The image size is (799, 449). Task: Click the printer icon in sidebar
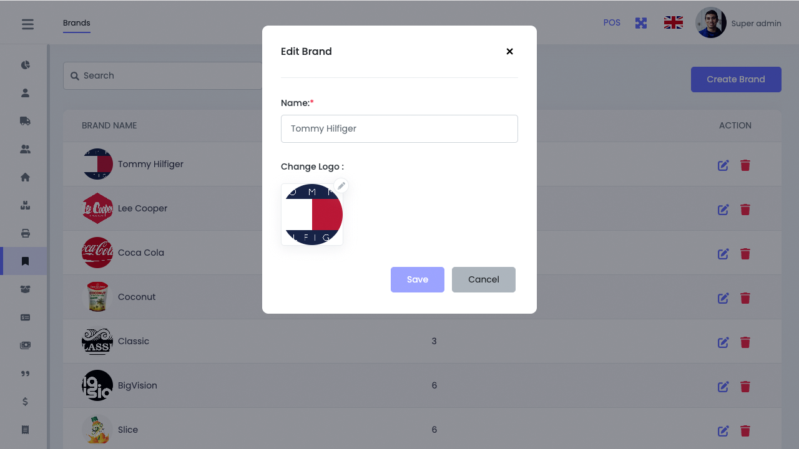26,233
